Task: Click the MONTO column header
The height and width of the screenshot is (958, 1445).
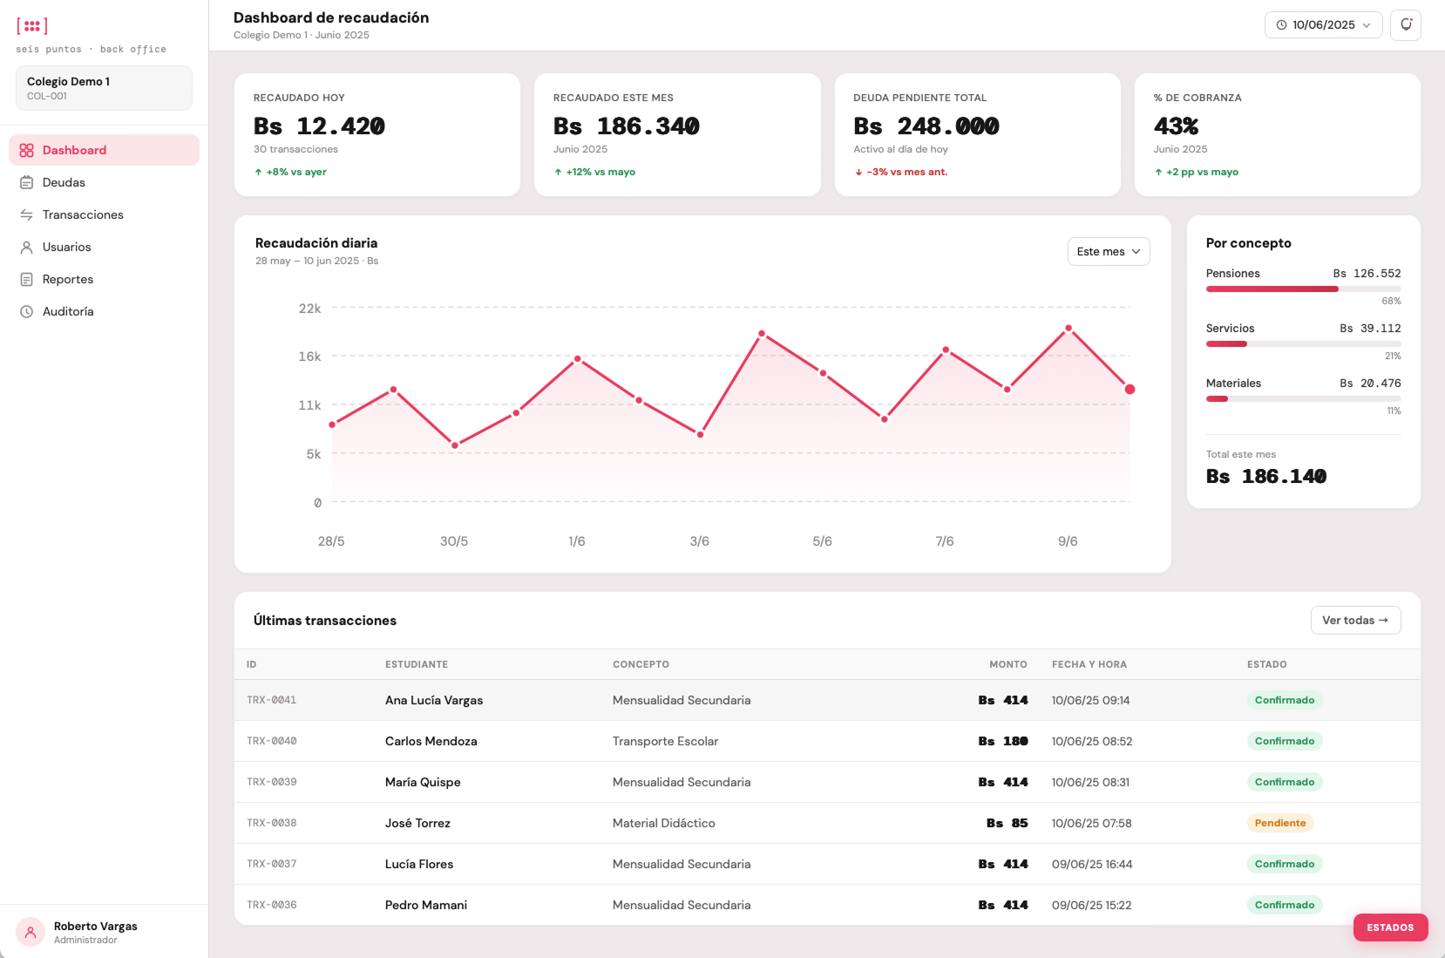Action: [x=1008, y=664]
